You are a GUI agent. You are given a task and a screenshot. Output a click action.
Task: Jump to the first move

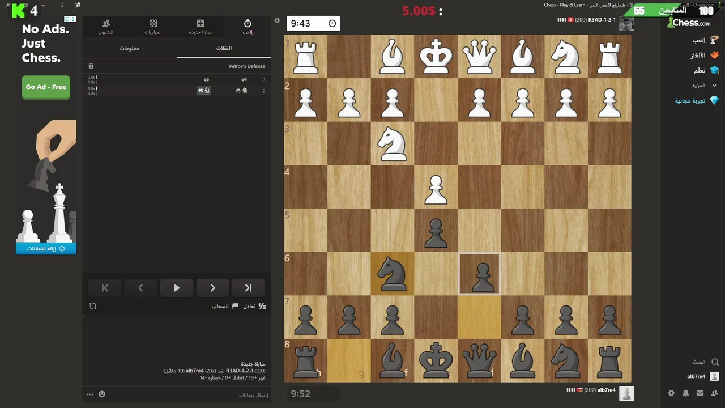pos(105,288)
